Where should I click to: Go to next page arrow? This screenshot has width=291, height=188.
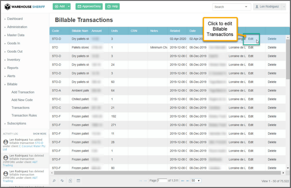[183, 181]
